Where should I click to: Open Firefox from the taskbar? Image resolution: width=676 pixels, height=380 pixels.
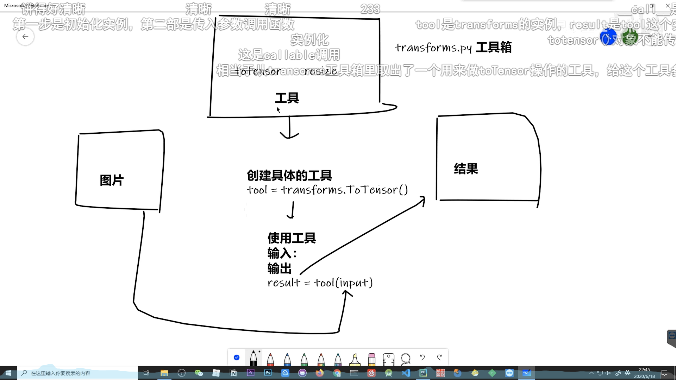(x=320, y=373)
